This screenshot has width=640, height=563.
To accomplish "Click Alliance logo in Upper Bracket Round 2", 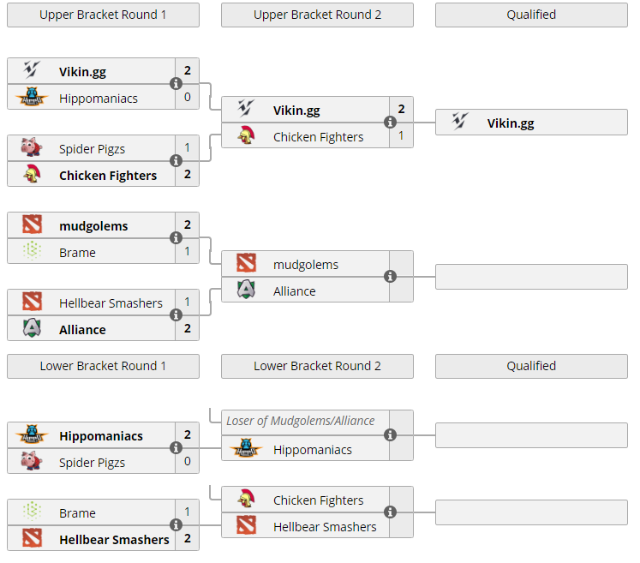I will [x=246, y=290].
